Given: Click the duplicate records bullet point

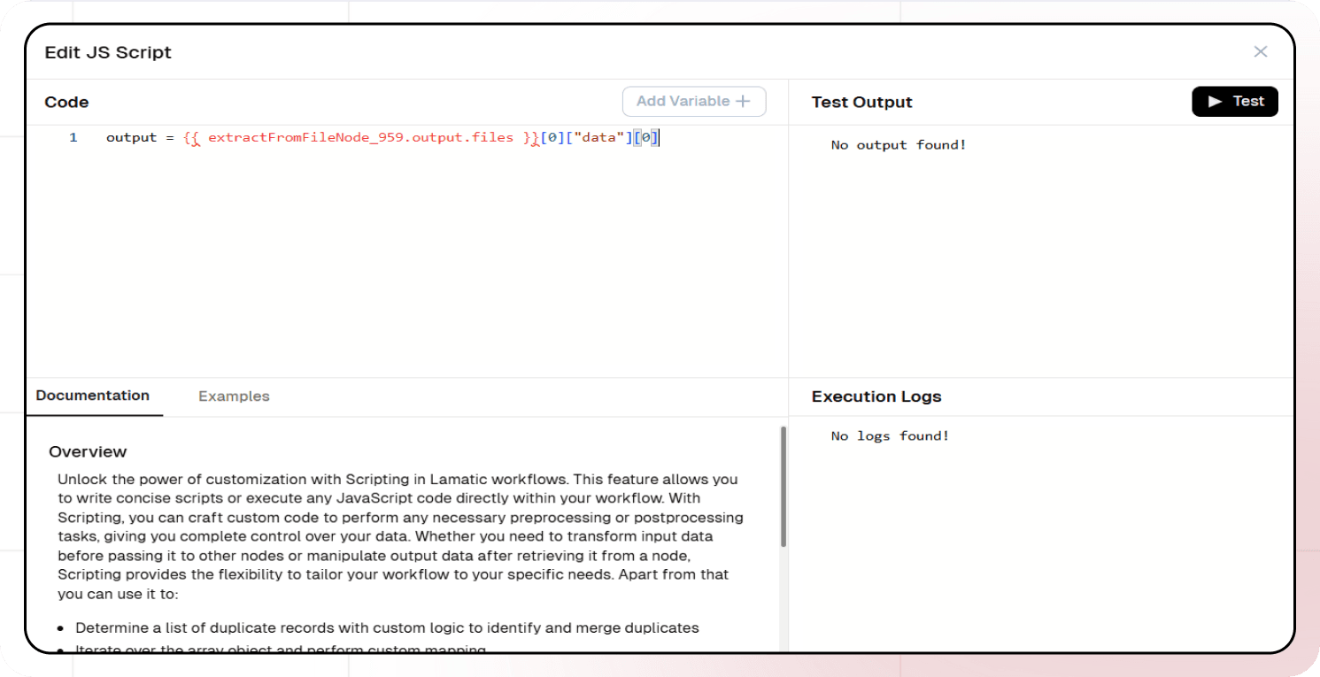Looking at the screenshot, I should coord(387,628).
